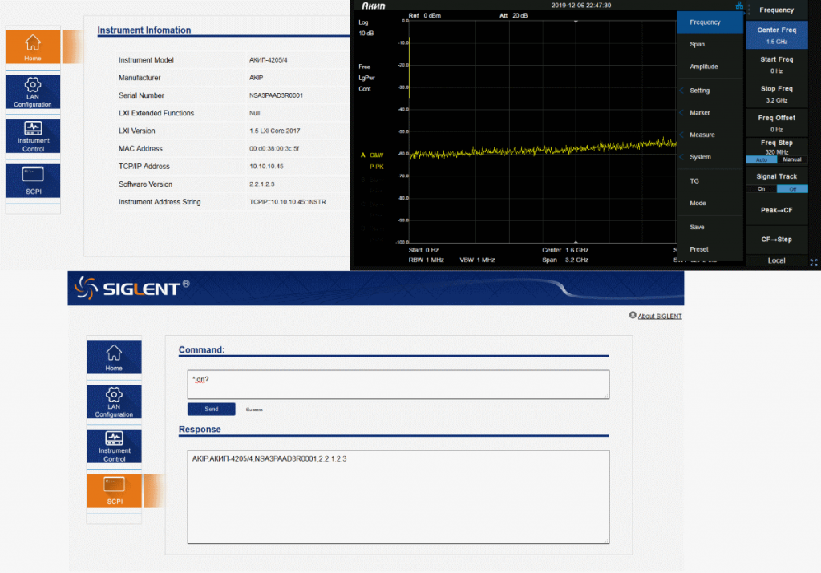Open LAN Configuration in lower SIGLENT sidebar

click(x=114, y=402)
